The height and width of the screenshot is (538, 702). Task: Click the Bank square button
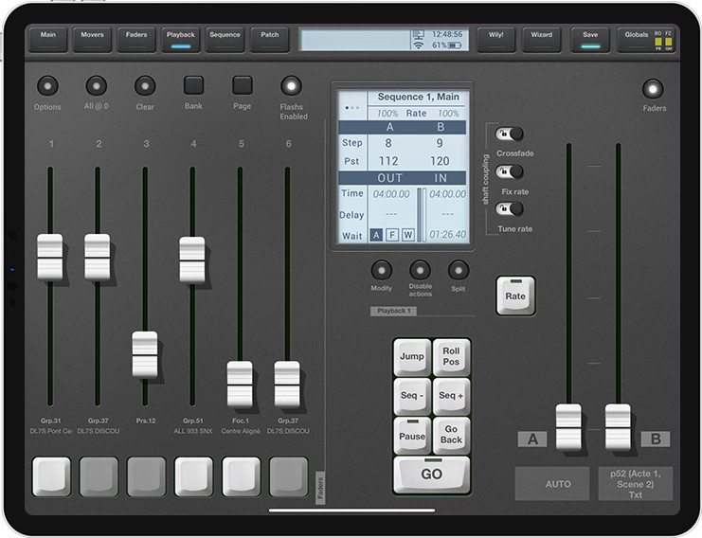pos(193,85)
